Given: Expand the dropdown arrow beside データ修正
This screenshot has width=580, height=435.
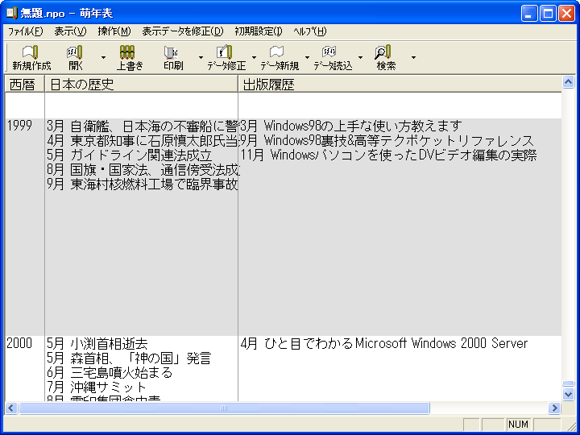Looking at the screenshot, I should point(254,57).
